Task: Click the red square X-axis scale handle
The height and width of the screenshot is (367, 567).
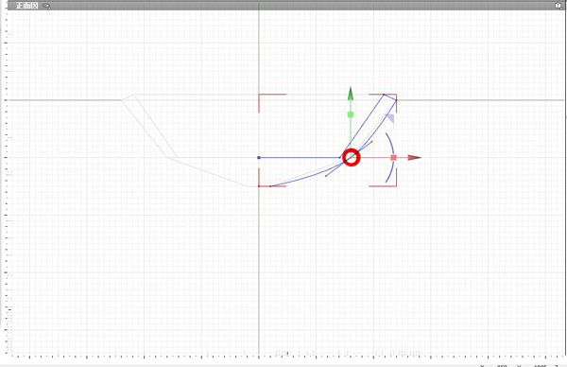Action: click(393, 157)
